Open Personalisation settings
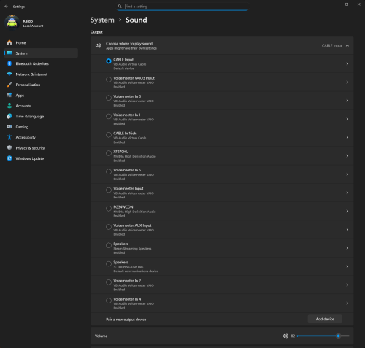 pos(41,85)
